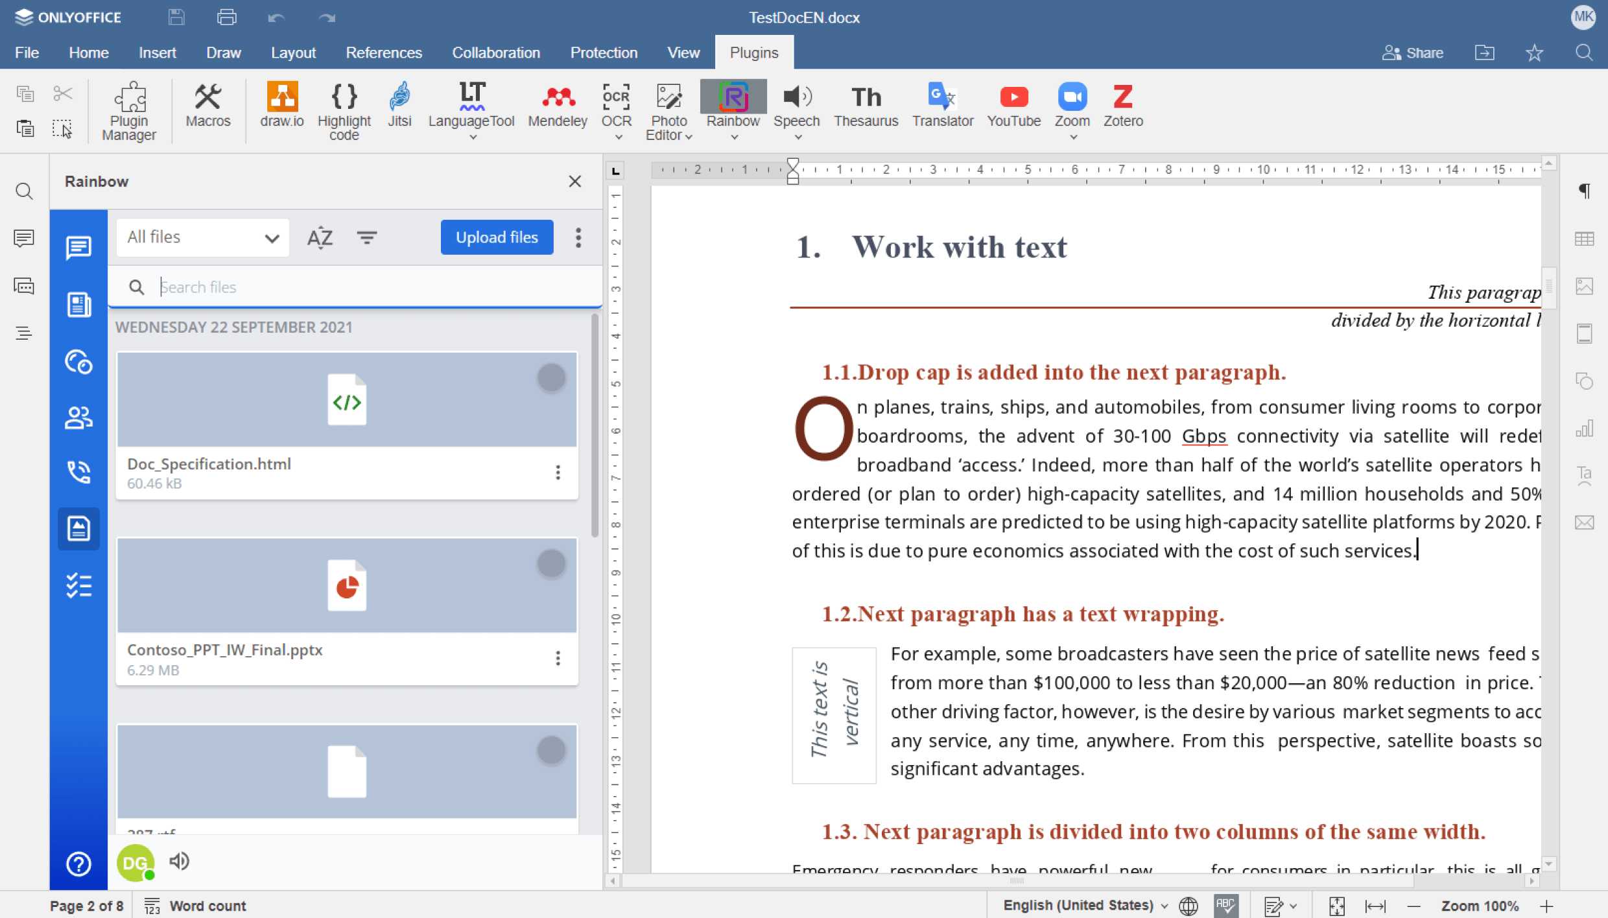This screenshot has height=918, width=1608.
Task: Expand the OCR plugin dropdown arrow
Action: tap(618, 137)
